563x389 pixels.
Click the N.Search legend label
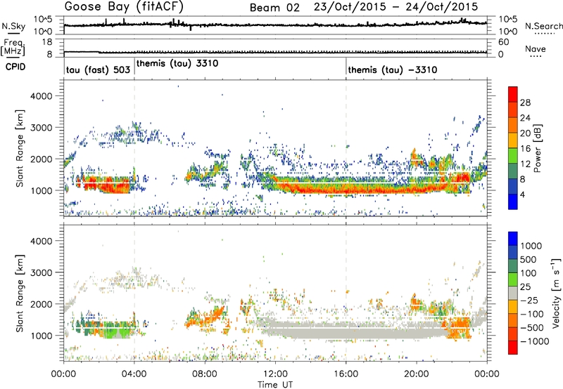click(x=544, y=26)
